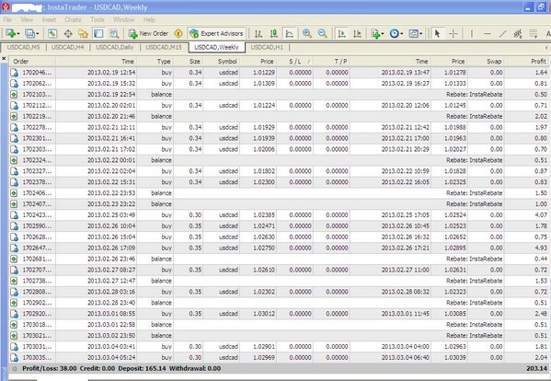Click the New Order button
This screenshot has height=381, width=551.
pos(148,33)
